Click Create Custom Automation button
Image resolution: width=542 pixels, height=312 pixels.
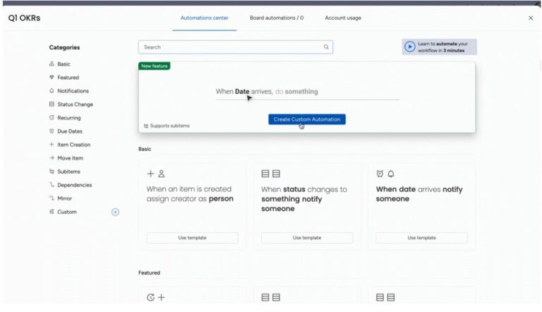307,119
